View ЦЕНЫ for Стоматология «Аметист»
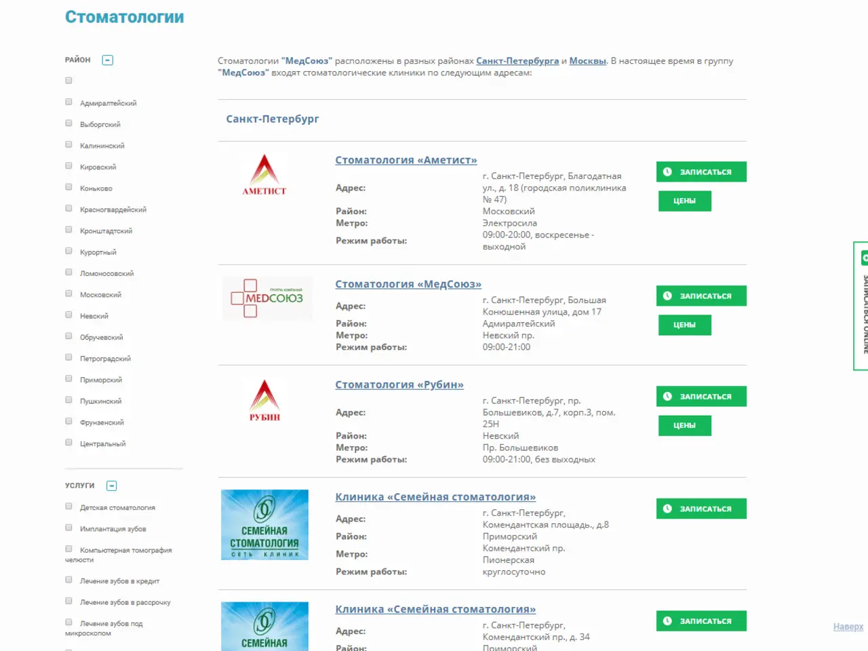 tap(685, 201)
